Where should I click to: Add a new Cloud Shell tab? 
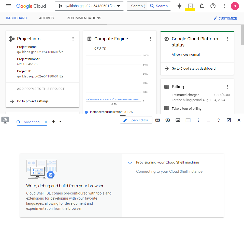pyautogui.click(x=53, y=122)
